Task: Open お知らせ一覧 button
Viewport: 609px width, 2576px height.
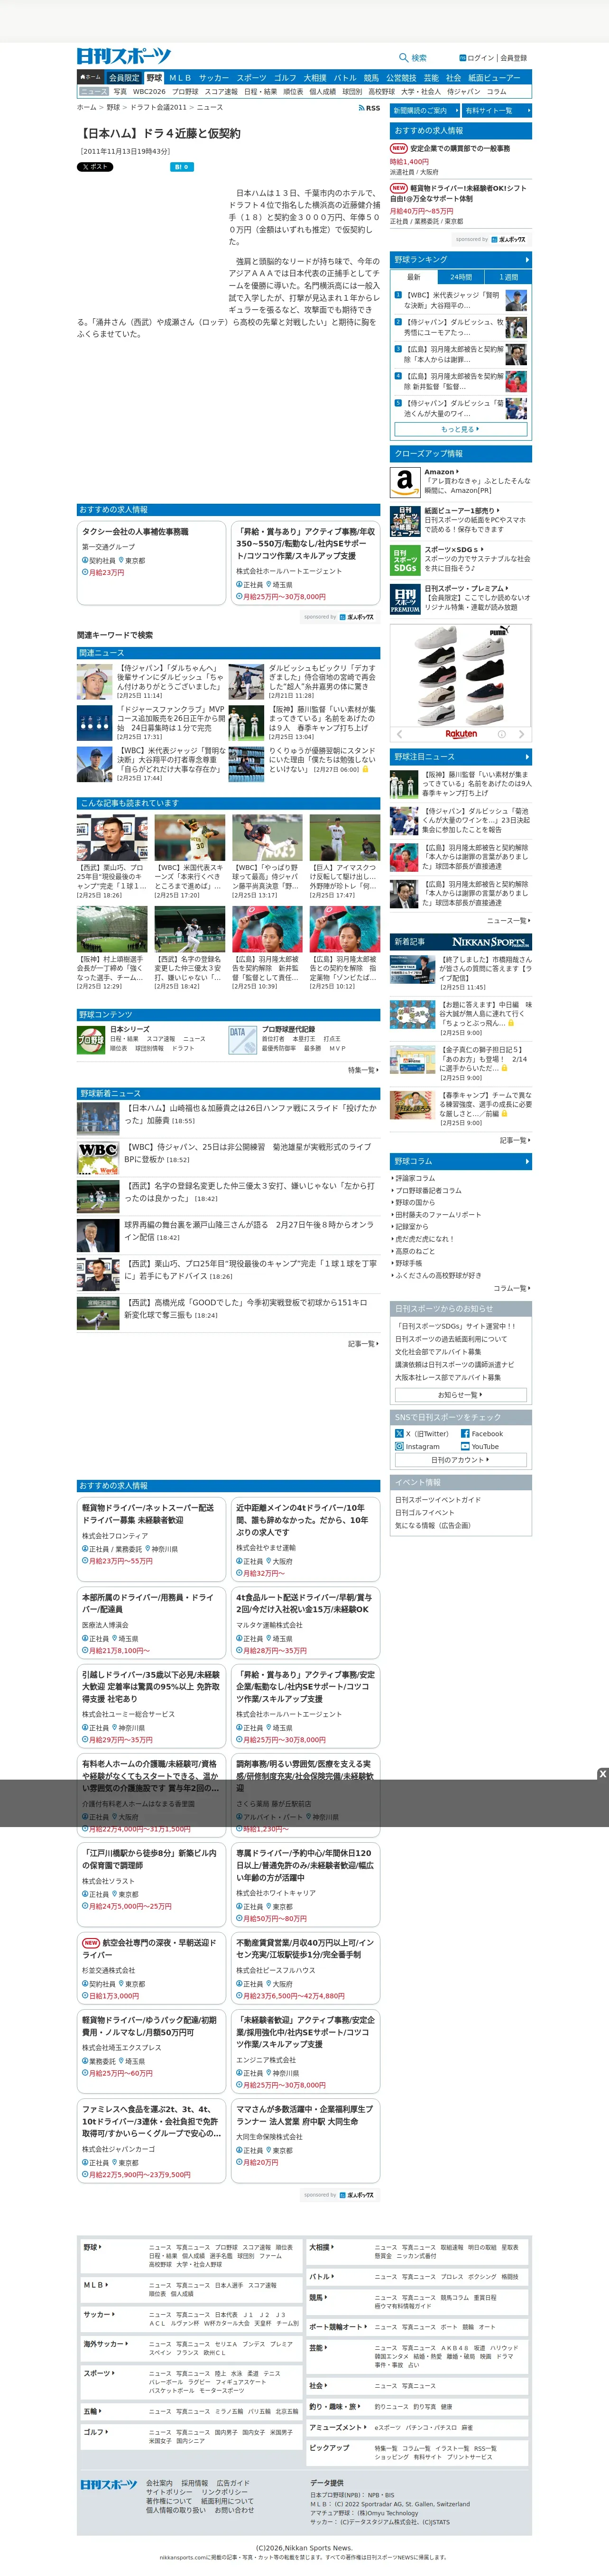Action: tap(461, 1394)
